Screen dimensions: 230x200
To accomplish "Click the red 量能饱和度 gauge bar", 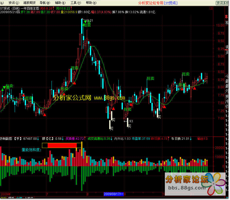I will 62,145.
